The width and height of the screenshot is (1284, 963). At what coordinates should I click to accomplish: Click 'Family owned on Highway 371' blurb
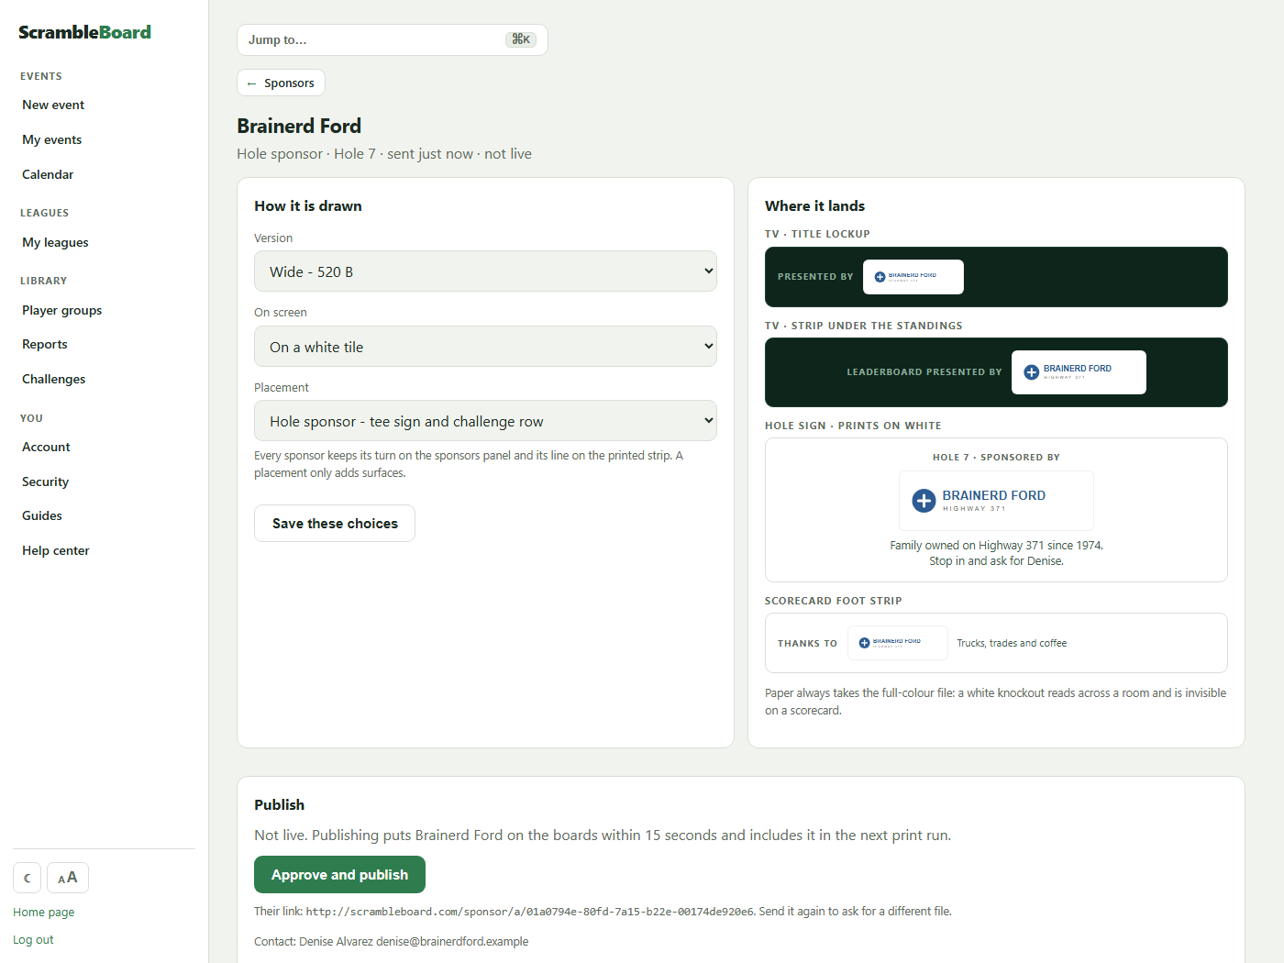(x=996, y=553)
